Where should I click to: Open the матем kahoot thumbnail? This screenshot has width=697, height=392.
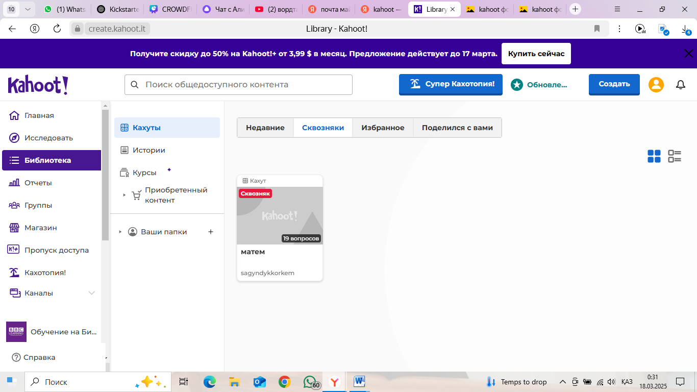pyautogui.click(x=280, y=215)
